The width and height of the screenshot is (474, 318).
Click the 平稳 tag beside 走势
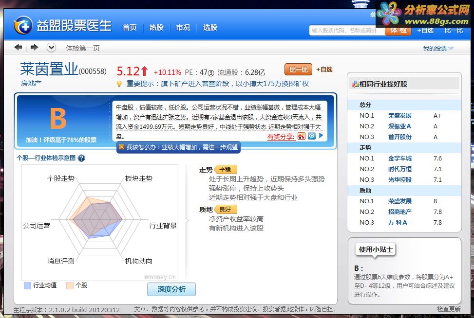[226, 170]
